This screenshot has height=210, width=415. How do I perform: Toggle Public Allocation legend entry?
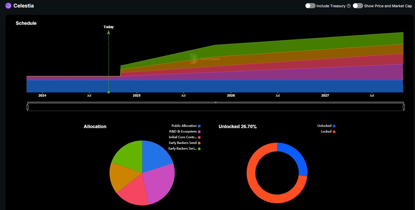(x=186, y=126)
